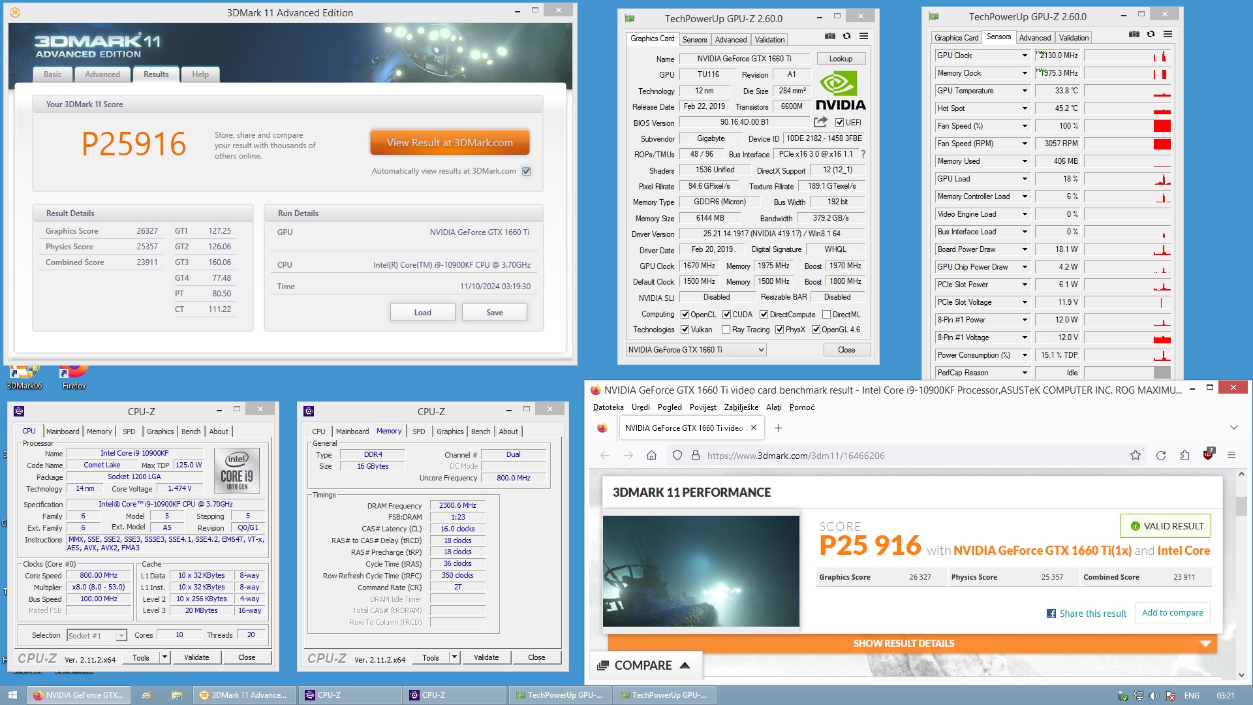
Task: Click the Firefox page vertical scrollbar thumb
Action: click(x=1241, y=506)
